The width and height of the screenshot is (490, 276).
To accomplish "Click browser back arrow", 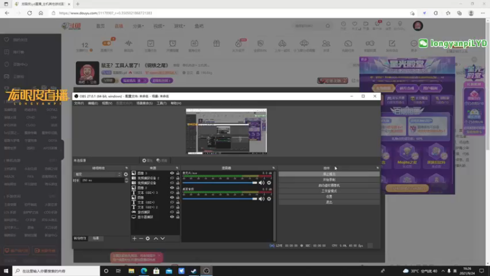I will pyautogui.click(x=7, y=13).
